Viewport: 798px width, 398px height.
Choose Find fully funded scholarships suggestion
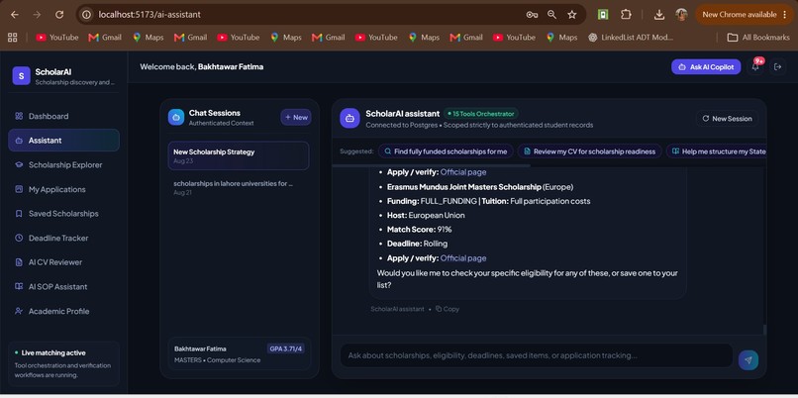446,151
